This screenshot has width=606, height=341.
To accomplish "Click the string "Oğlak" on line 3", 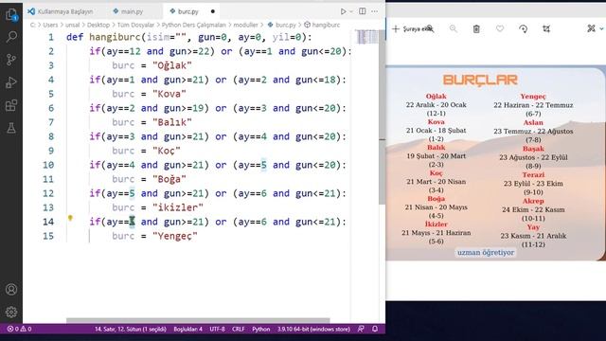I will 172,65.
